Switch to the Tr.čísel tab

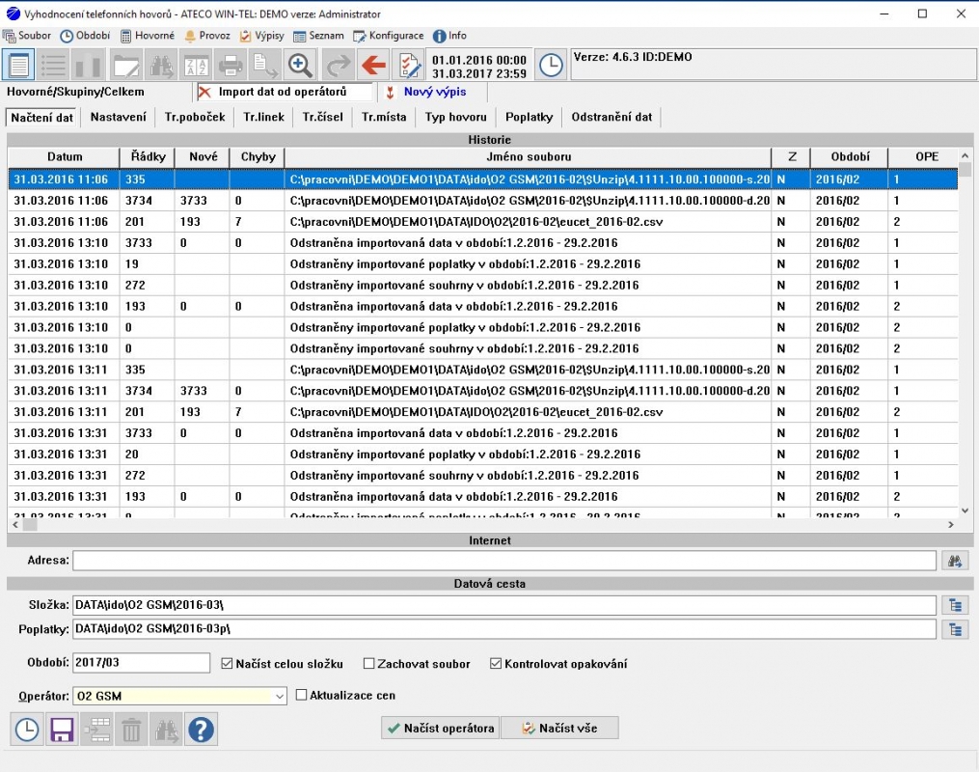[x=323, y=117]
